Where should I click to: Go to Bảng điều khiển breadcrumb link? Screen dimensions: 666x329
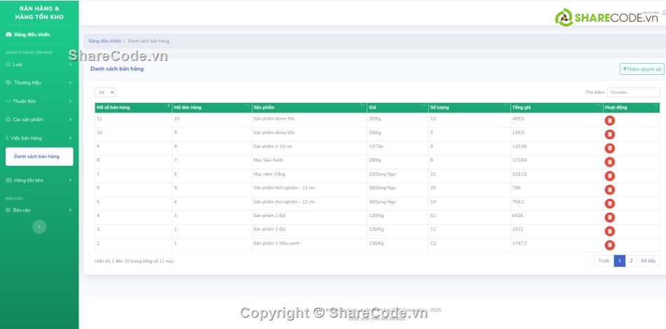(105, 41)
